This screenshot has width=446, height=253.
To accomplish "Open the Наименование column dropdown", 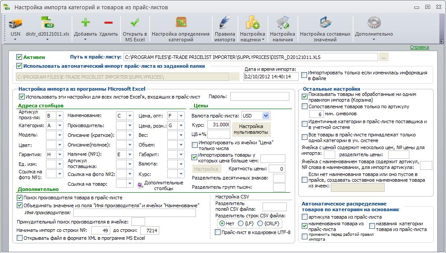I will [x=130, y=116].
